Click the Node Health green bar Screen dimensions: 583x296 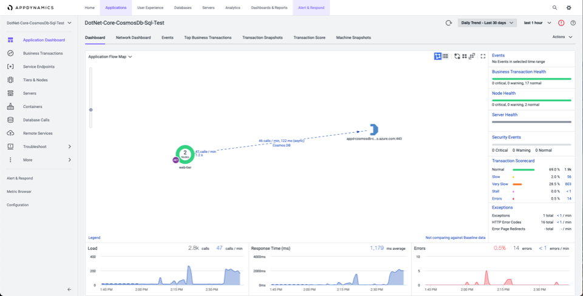point(531,100)
